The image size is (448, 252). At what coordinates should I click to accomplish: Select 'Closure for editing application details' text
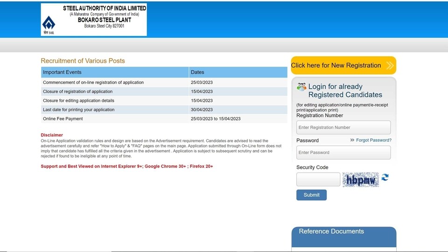click(78, 101)
